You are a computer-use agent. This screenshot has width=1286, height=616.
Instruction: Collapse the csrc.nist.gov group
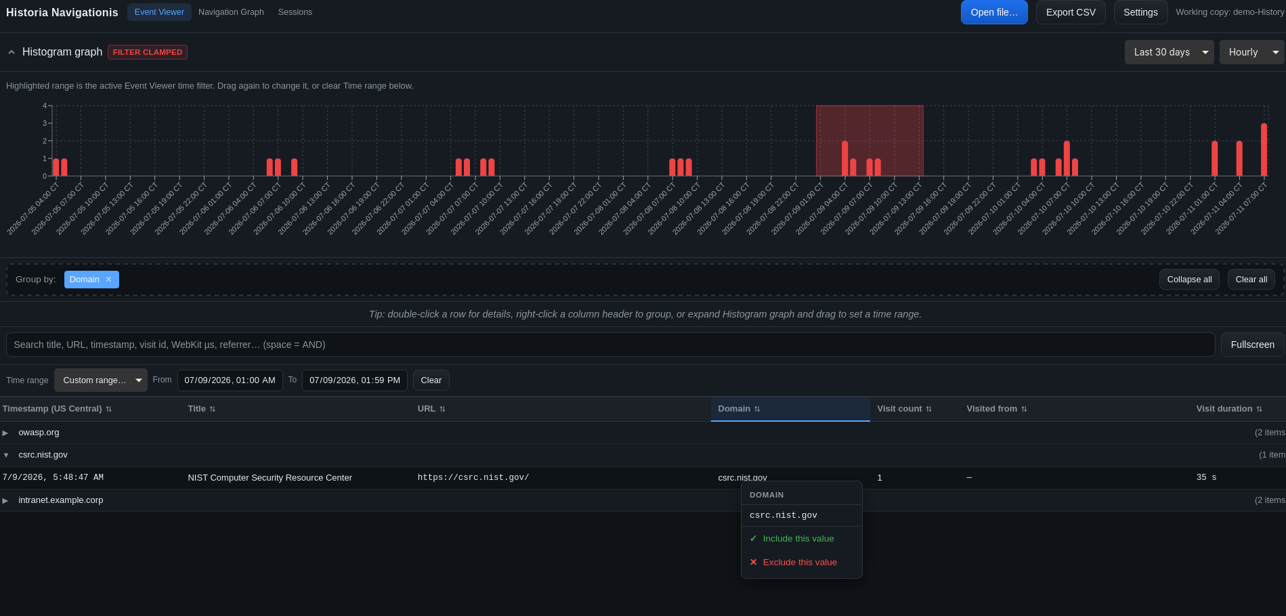pos(5,455)
